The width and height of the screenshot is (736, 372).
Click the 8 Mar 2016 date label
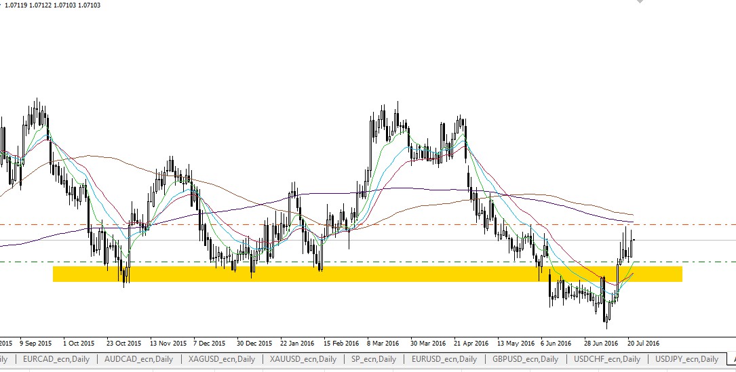(x=383, y=344)
